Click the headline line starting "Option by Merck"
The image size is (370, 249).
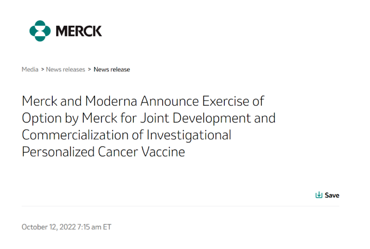coord(148,118)
